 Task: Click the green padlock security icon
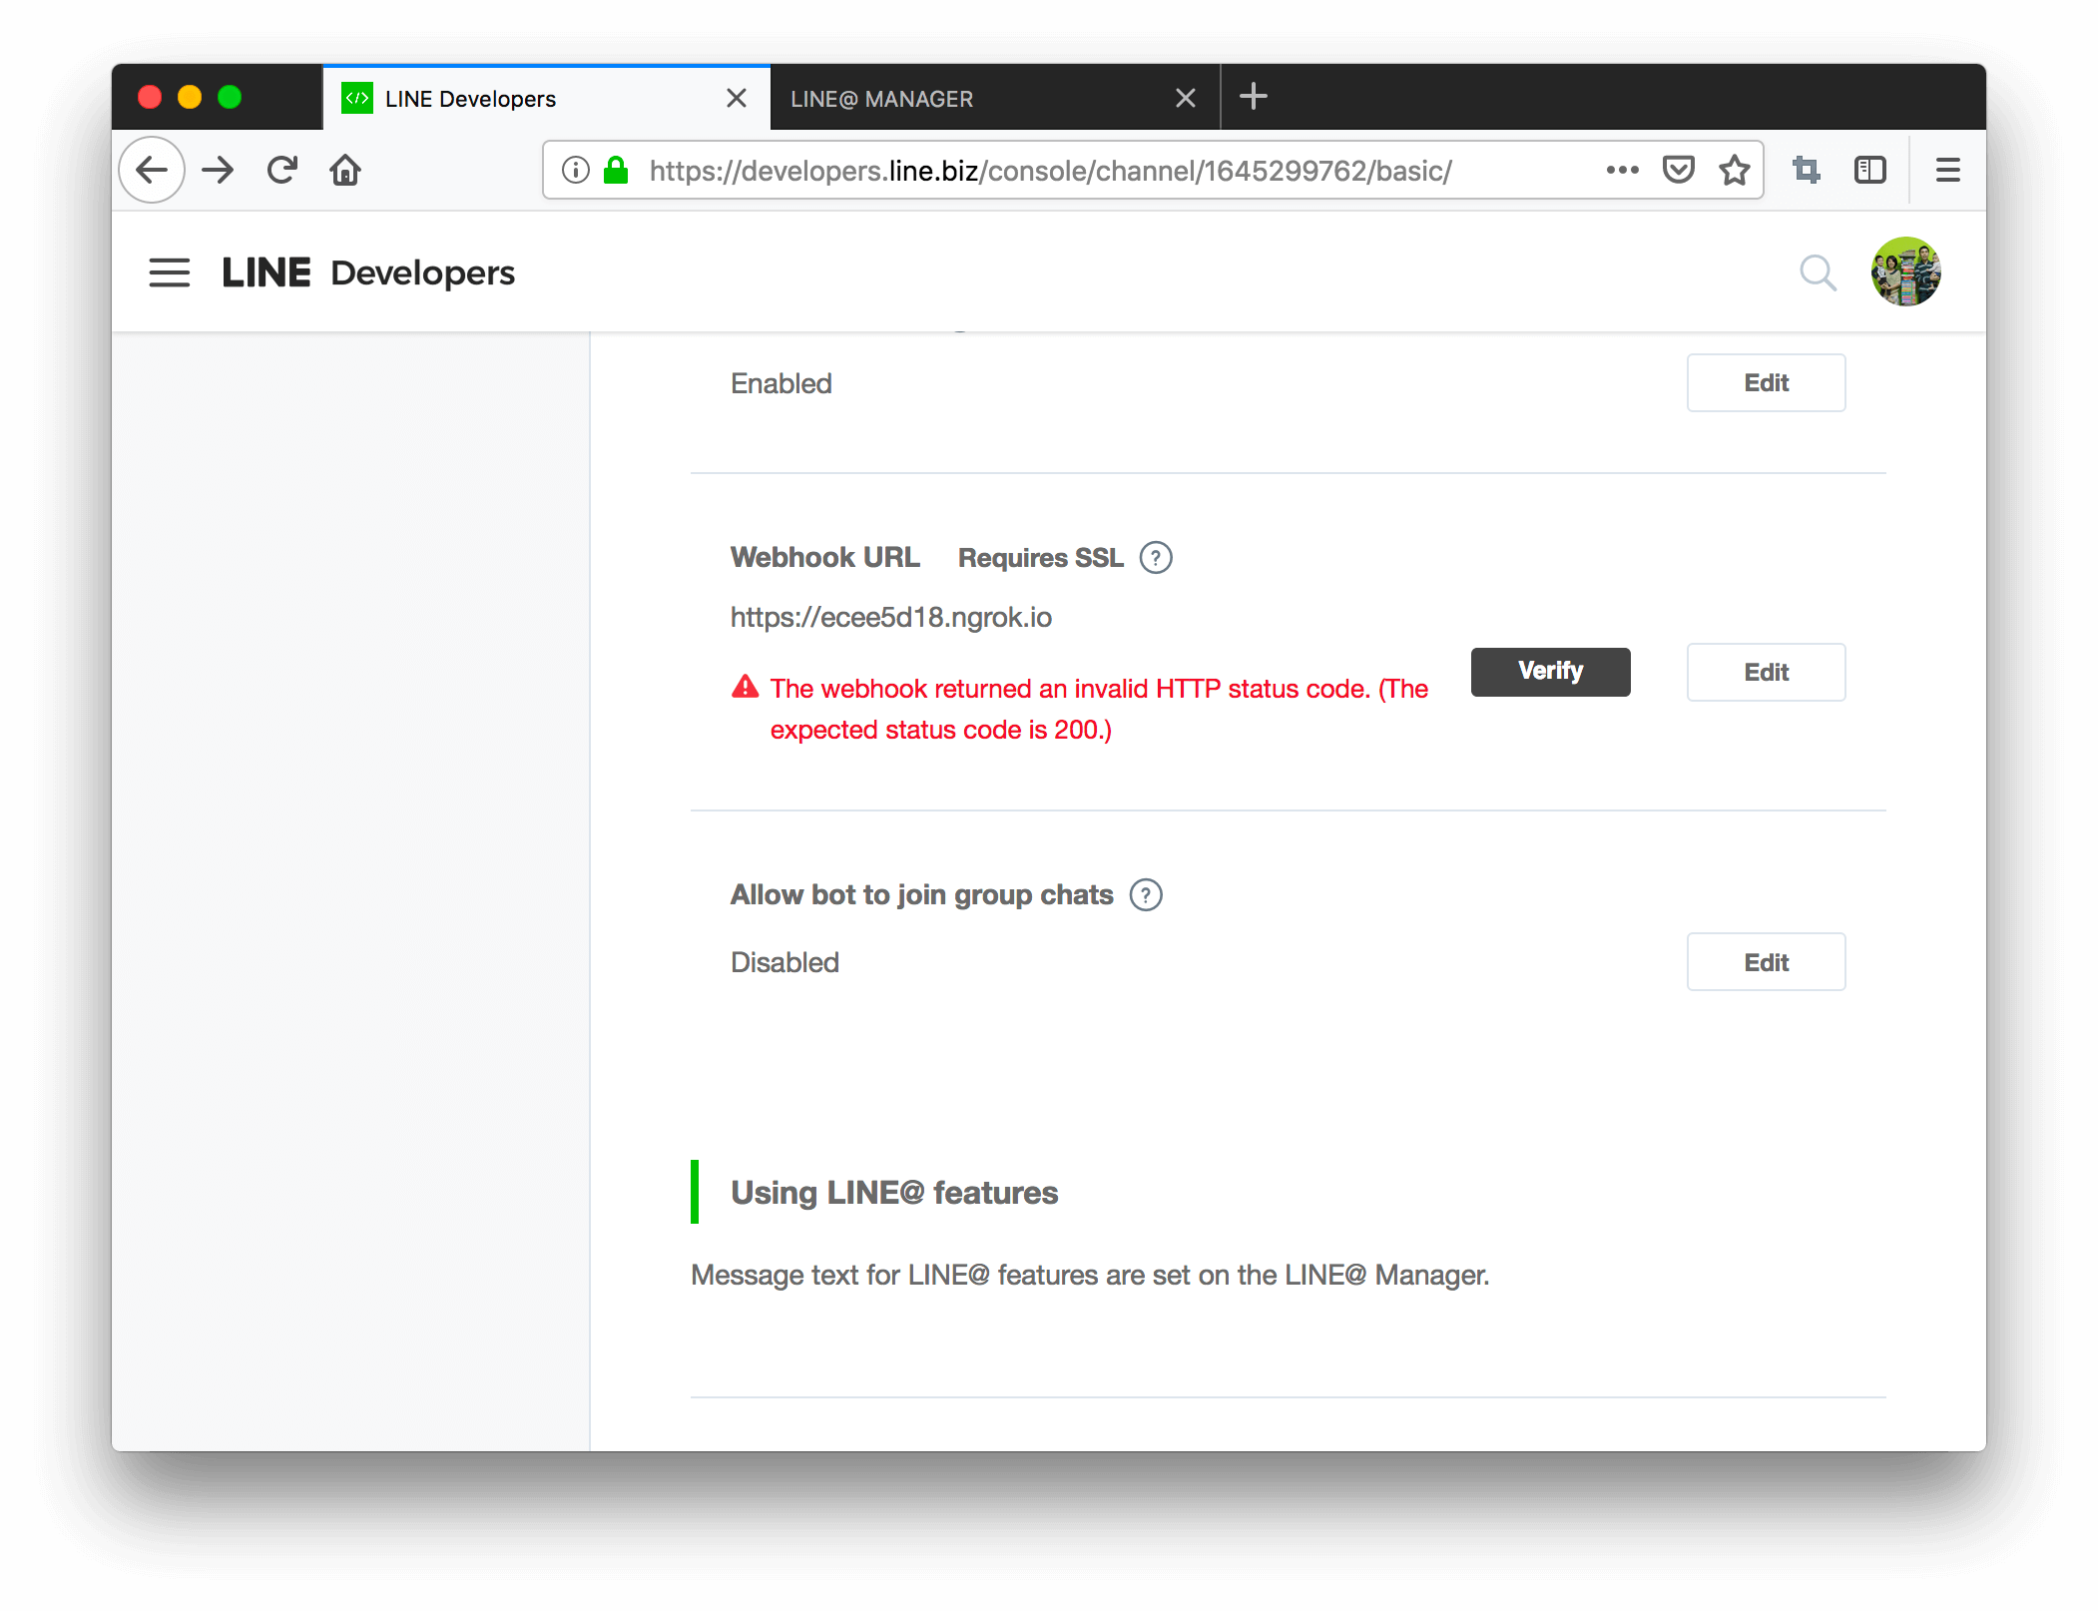[x=616, y=170]
